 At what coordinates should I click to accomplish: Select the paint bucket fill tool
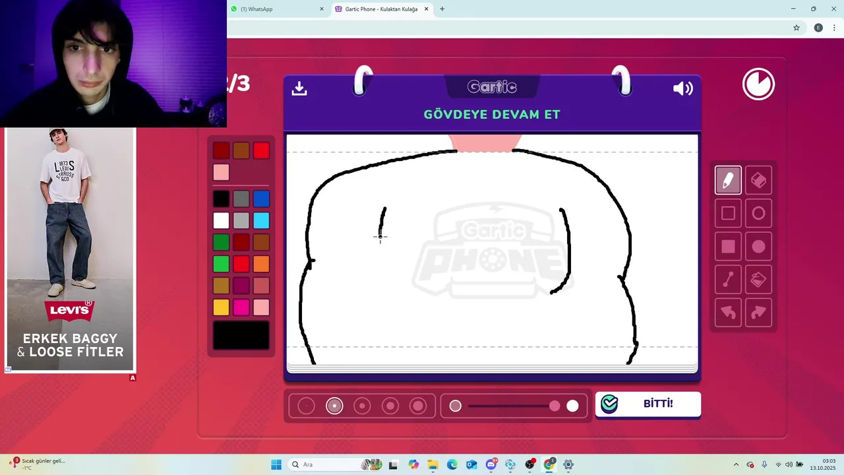pos(758,280)
